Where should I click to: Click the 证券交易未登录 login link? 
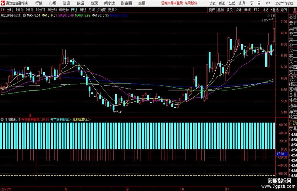(x=172, y=3)
